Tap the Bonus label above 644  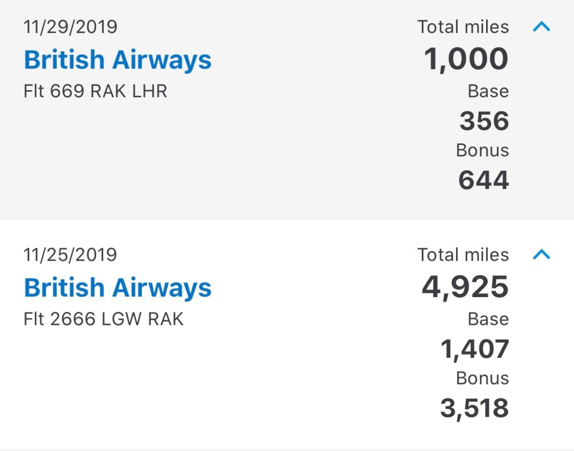482,150
